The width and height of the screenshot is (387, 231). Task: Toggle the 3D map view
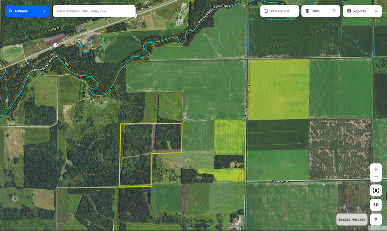coord(376,205)
